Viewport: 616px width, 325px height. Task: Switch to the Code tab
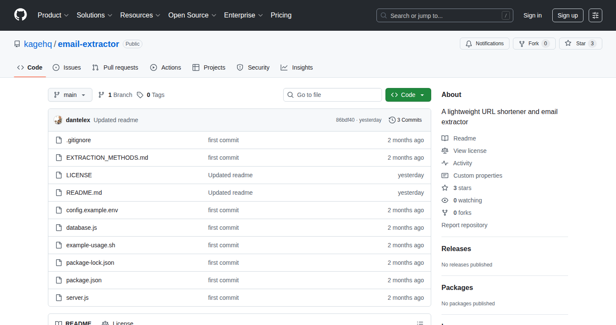(x=30, y=67)
